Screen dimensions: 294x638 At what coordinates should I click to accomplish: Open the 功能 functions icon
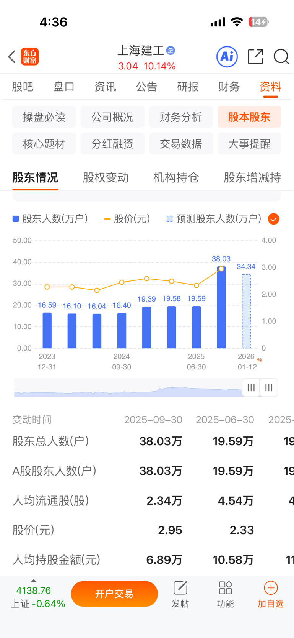225,588
